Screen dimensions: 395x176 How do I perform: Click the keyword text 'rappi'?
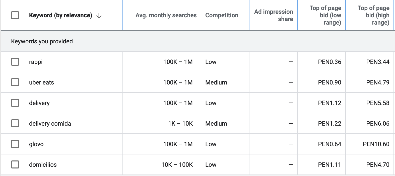36,62
